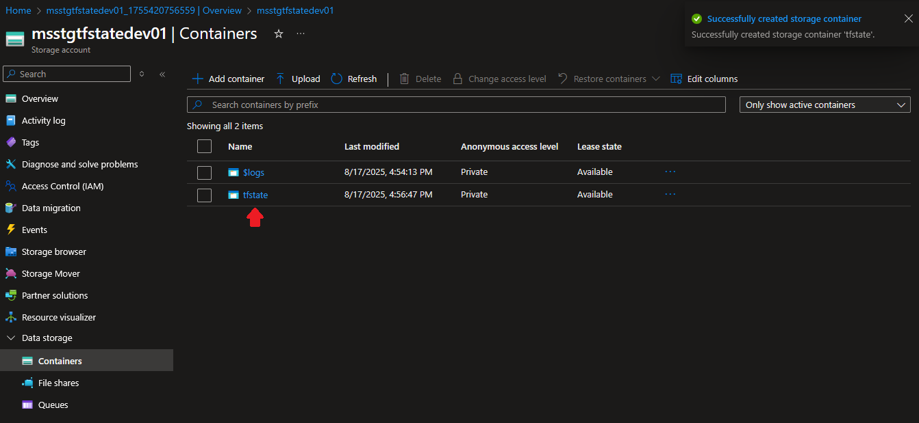The image size is (919, 423).
Task: Favorite this page with the star icon
Action: point(279,33)
